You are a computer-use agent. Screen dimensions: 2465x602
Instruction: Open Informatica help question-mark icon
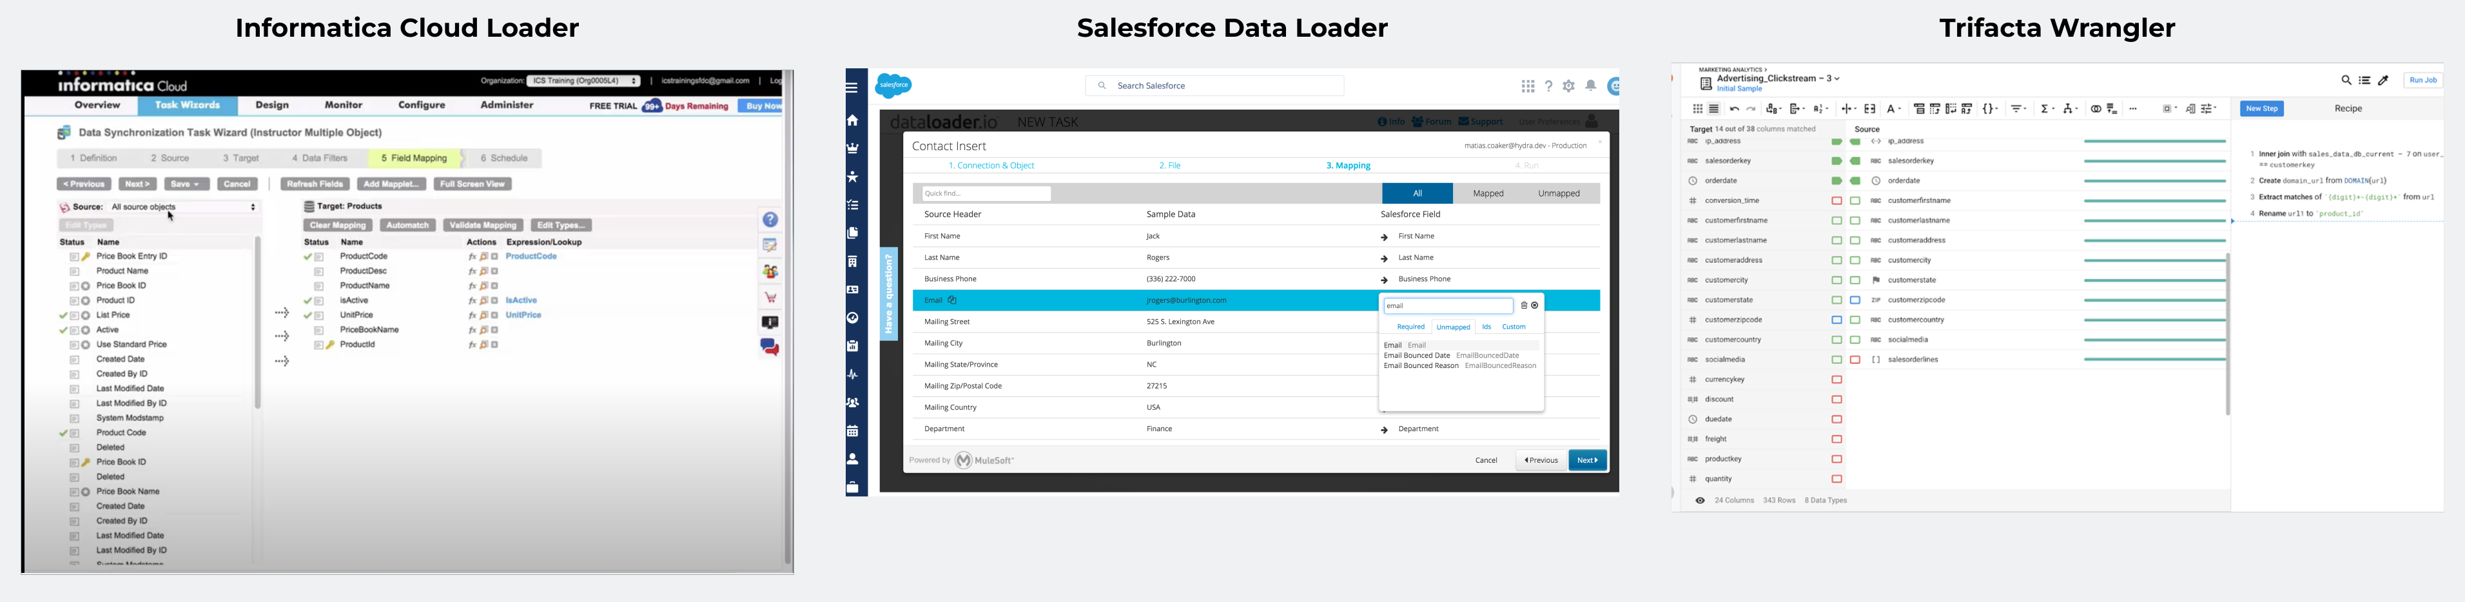pyautogui.click(x=770, y=220)
